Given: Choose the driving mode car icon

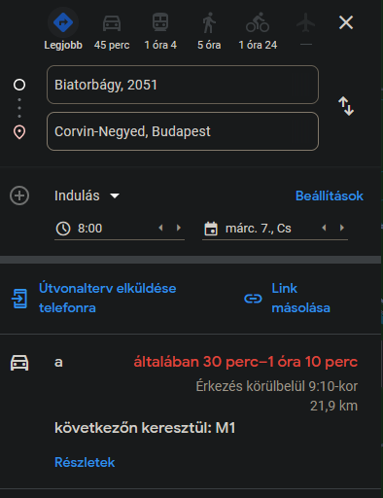Looking at the screenshot, I should click(112, 23).
